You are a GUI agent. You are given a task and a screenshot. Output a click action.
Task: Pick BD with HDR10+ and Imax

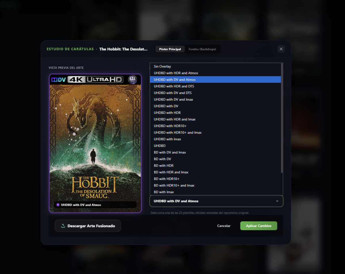point(215,185)
